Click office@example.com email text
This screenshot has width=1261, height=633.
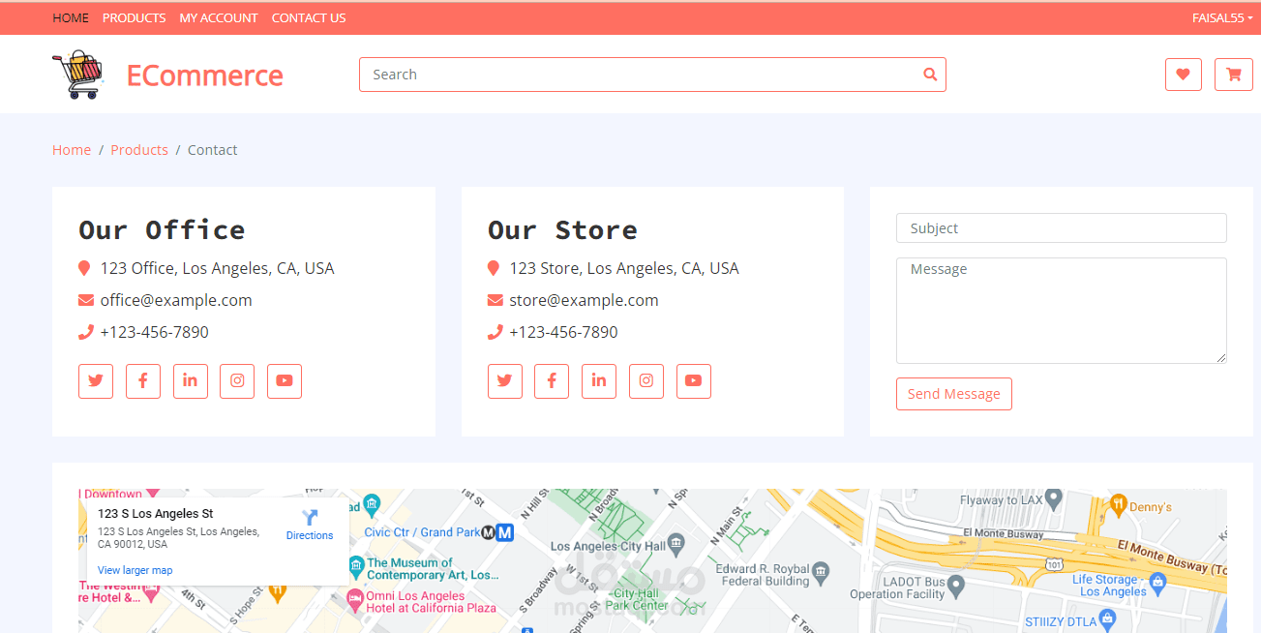pyautogui.click(x=176, y=300)
